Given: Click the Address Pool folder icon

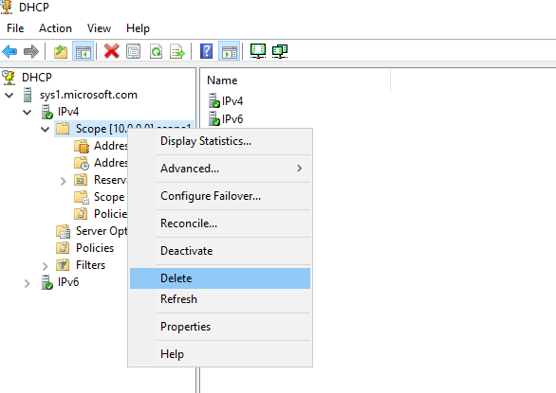Looking at the screenshot, I should pos(82,146).
